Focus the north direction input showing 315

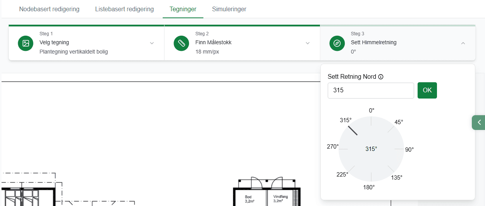click(371, 90)
